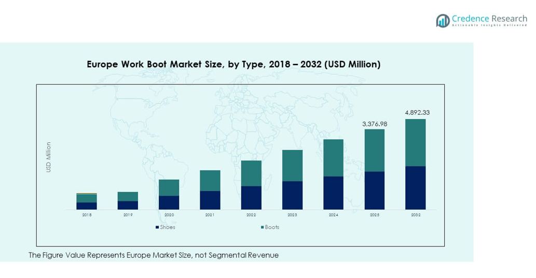Click the Shoes segment of the 2020 bar
Screen dimensions: 536x278
[x=169, y=202]
